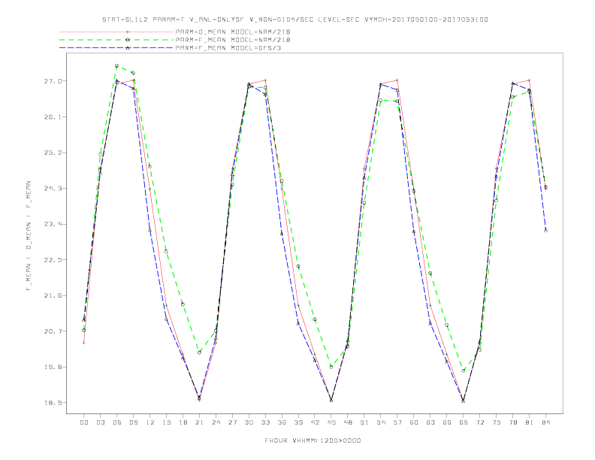The height and width of the screenshot is (460, 595).
Task: Click y-axis tick label '26.1'
Action: tap(53, 117)
